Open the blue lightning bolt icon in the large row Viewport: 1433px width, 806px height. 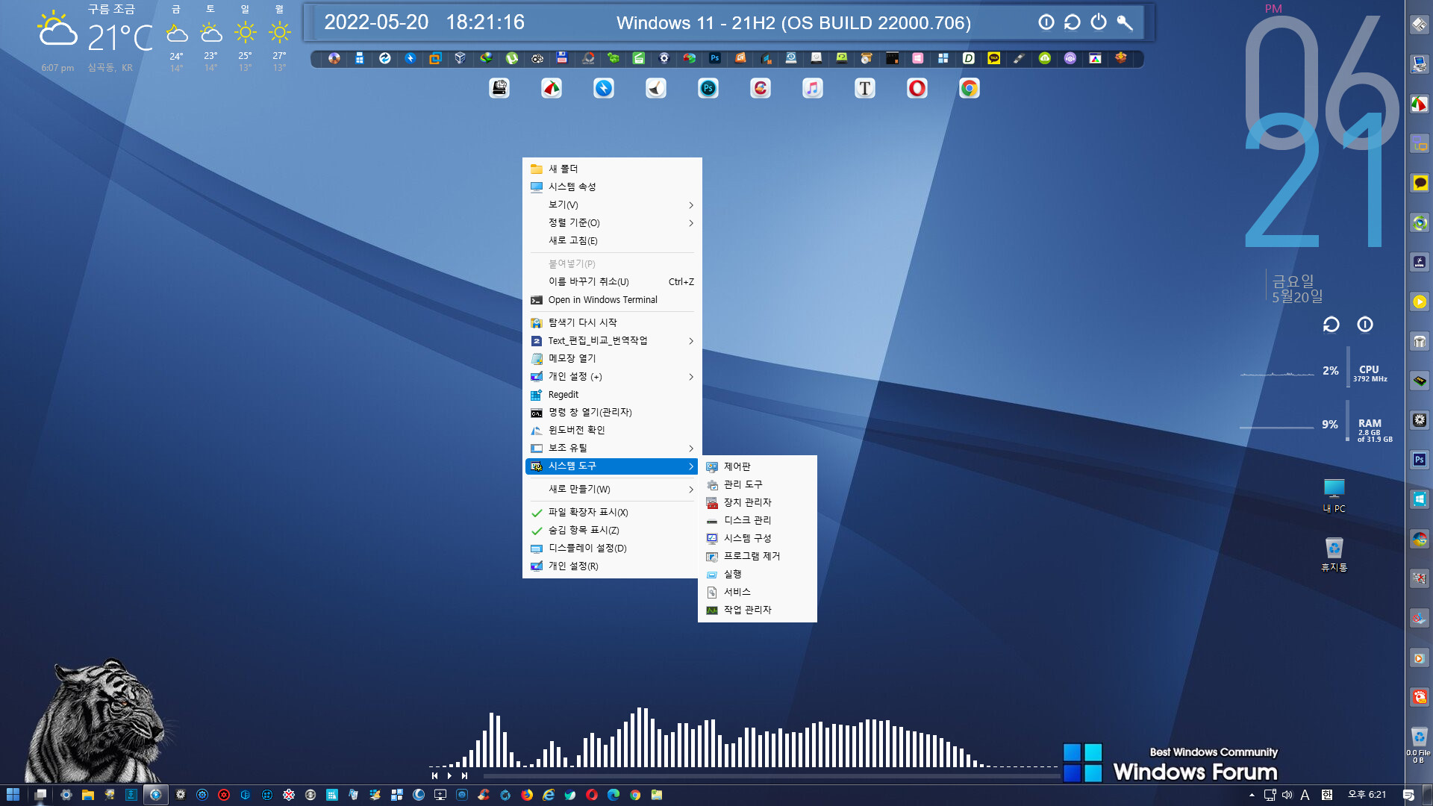click(x=604, y=89)
